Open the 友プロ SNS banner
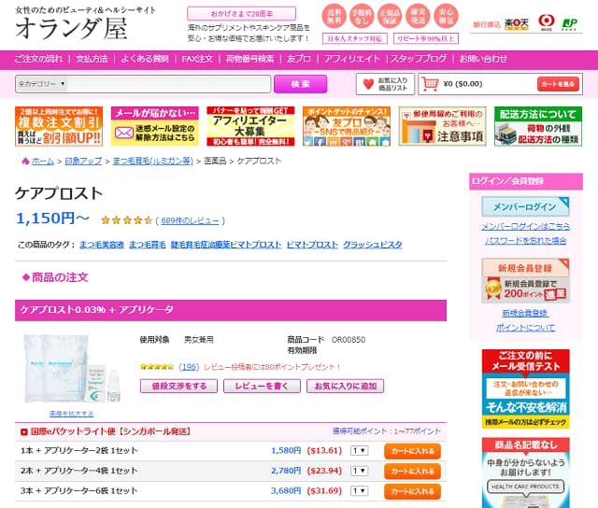The height and width of the screenshot is (508, 598). [347, 126]
